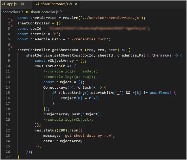
Task: Click the sheetController.js breadcrumb item
Action: tap(44, 12)
